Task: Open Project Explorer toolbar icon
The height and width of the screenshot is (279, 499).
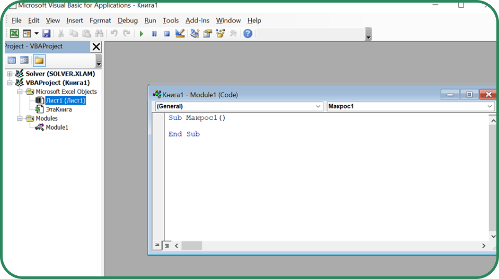Action: click(195, 33)
